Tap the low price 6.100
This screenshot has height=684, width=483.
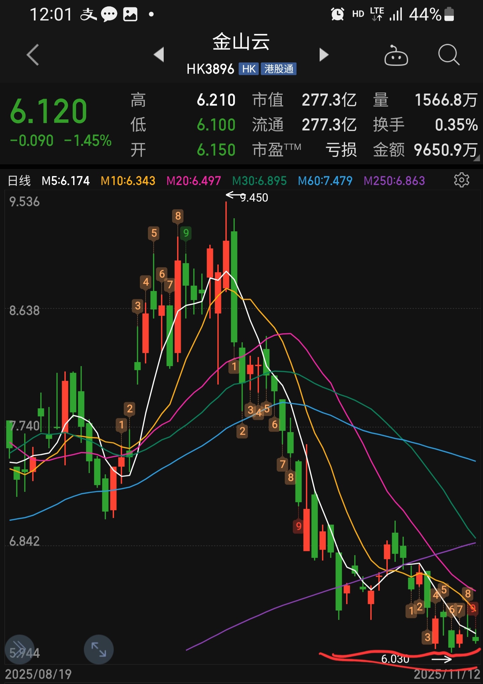pos(216,125)
